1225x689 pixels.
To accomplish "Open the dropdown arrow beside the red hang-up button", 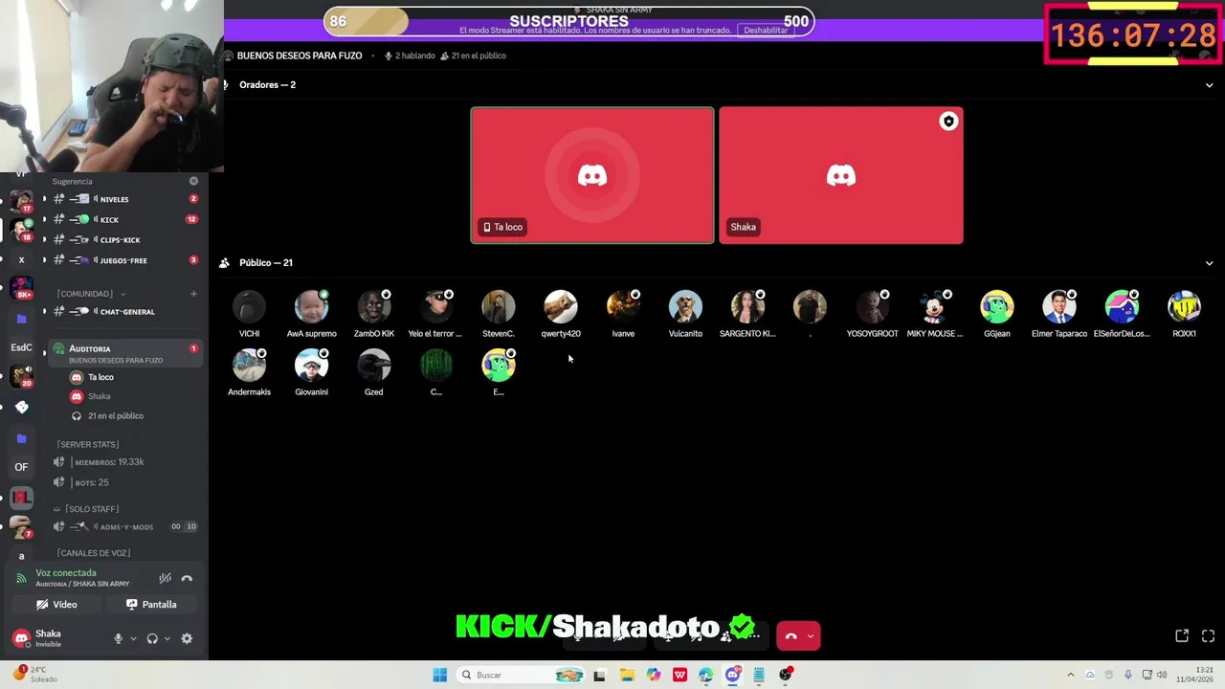I will pyautogui.click(x=812, y=635).
